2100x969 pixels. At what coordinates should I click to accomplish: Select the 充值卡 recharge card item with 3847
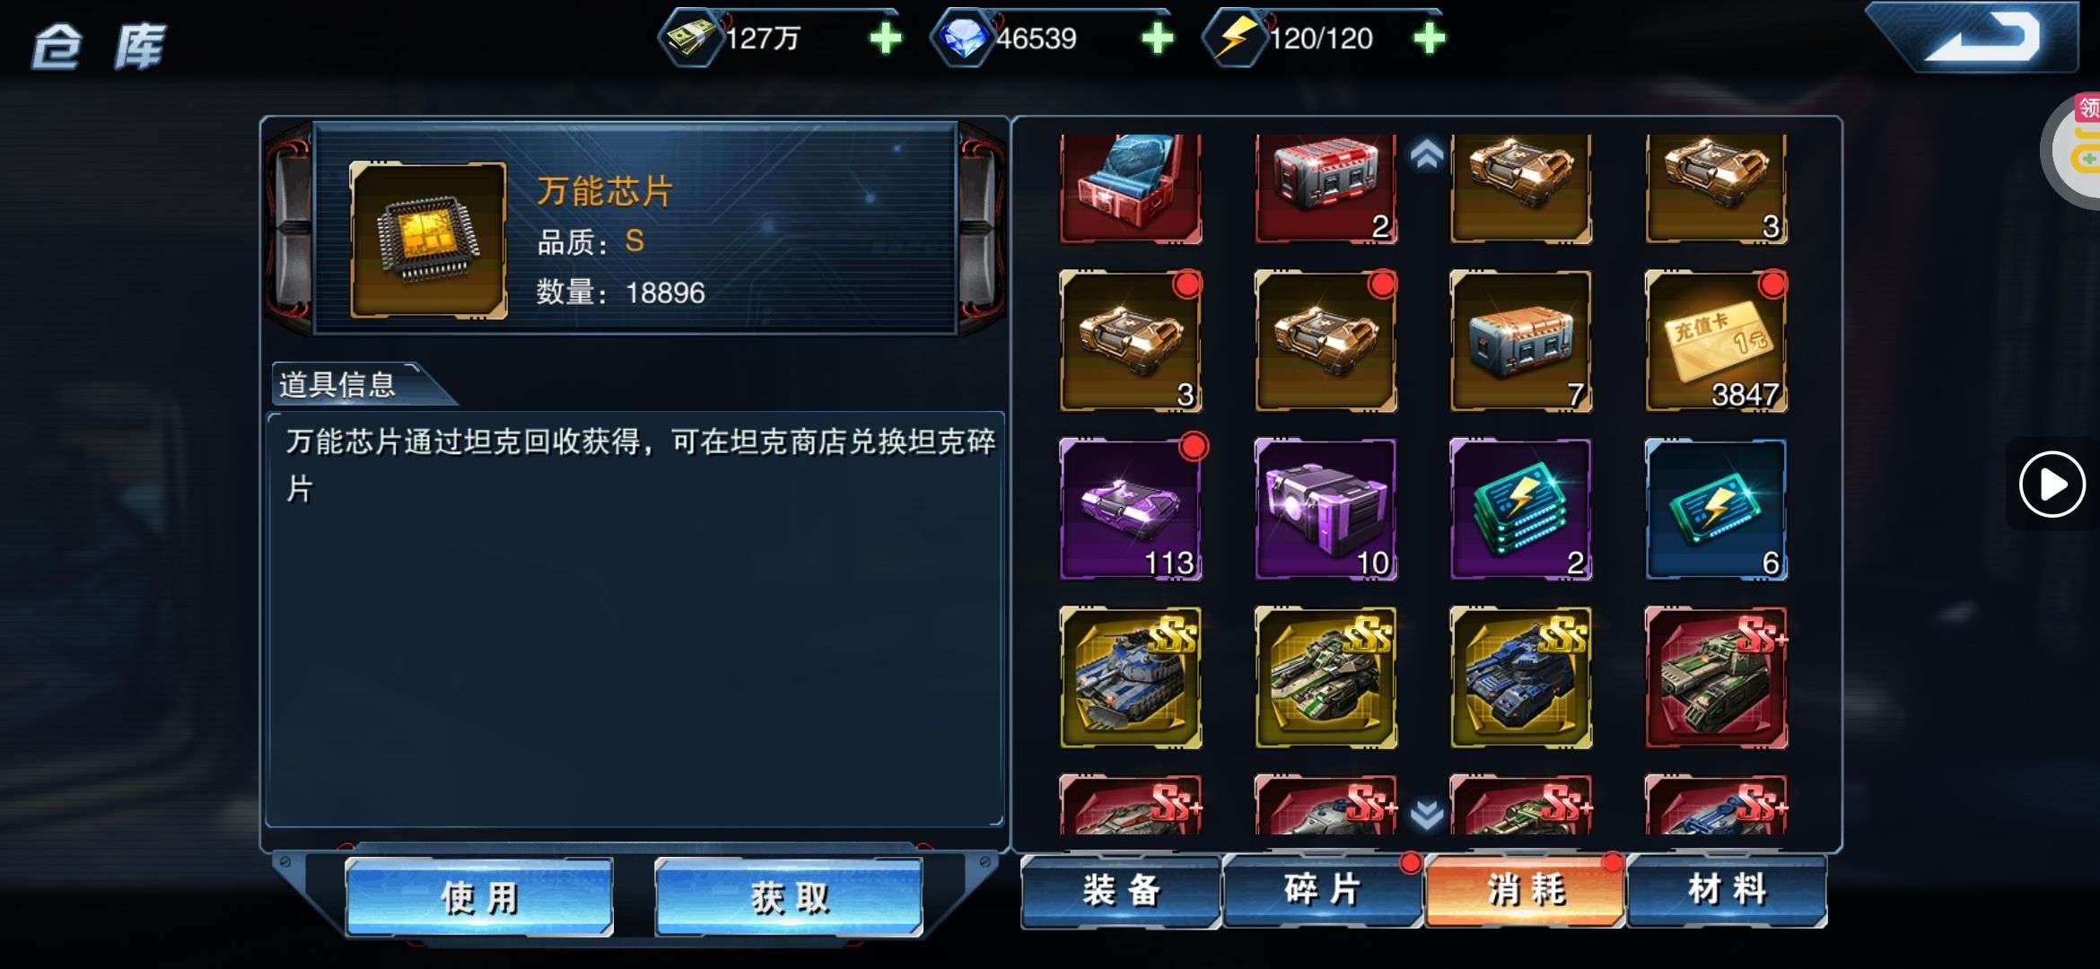tap(1716, 341)
